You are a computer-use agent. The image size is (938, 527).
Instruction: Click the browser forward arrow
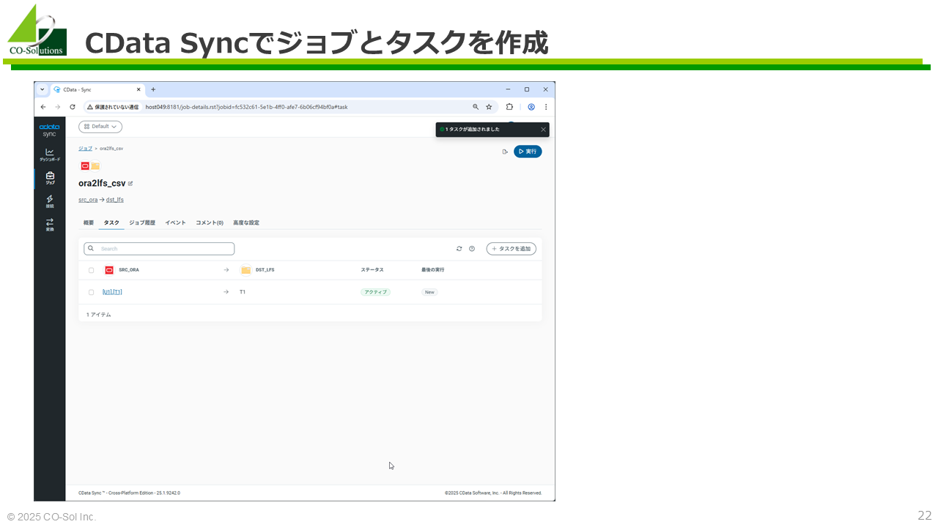tap(57, 107)
